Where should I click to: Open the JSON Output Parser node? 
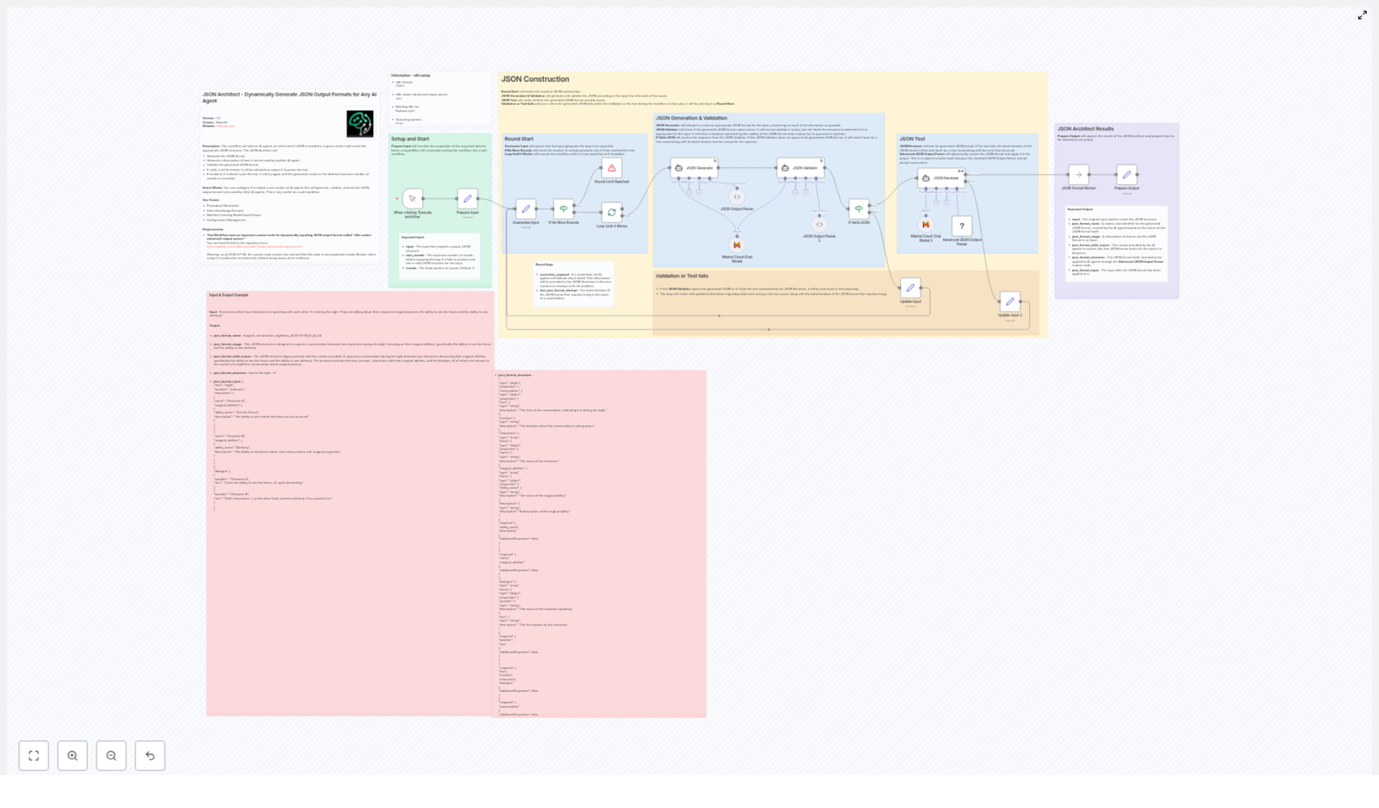(736, 196)
